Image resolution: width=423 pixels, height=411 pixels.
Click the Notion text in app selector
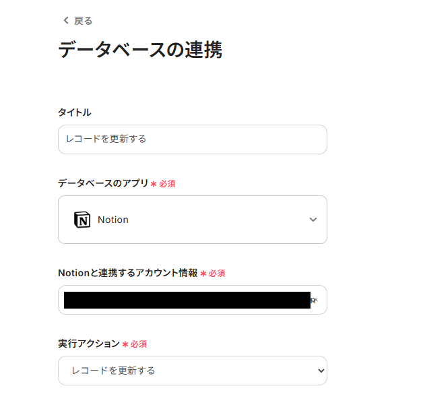click(x=113, y=220)
